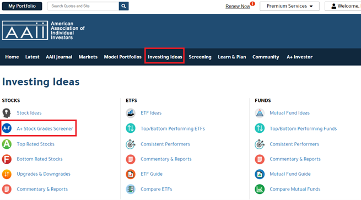This screenshot has height=200, width=361.
Task: Open AAII Journal in the navigation bar
Action: pos(59,57)
